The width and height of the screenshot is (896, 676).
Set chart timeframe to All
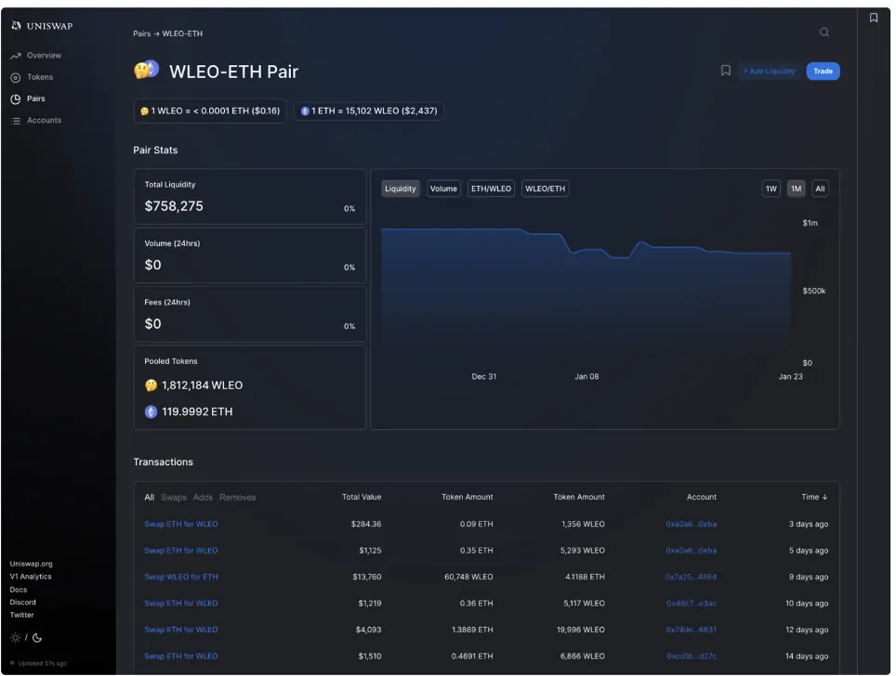click(x=820, y=188)
